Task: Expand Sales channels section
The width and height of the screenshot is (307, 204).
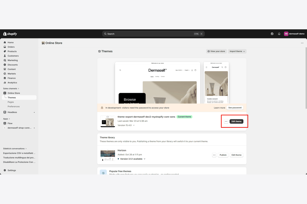Action: pos(11,88)
